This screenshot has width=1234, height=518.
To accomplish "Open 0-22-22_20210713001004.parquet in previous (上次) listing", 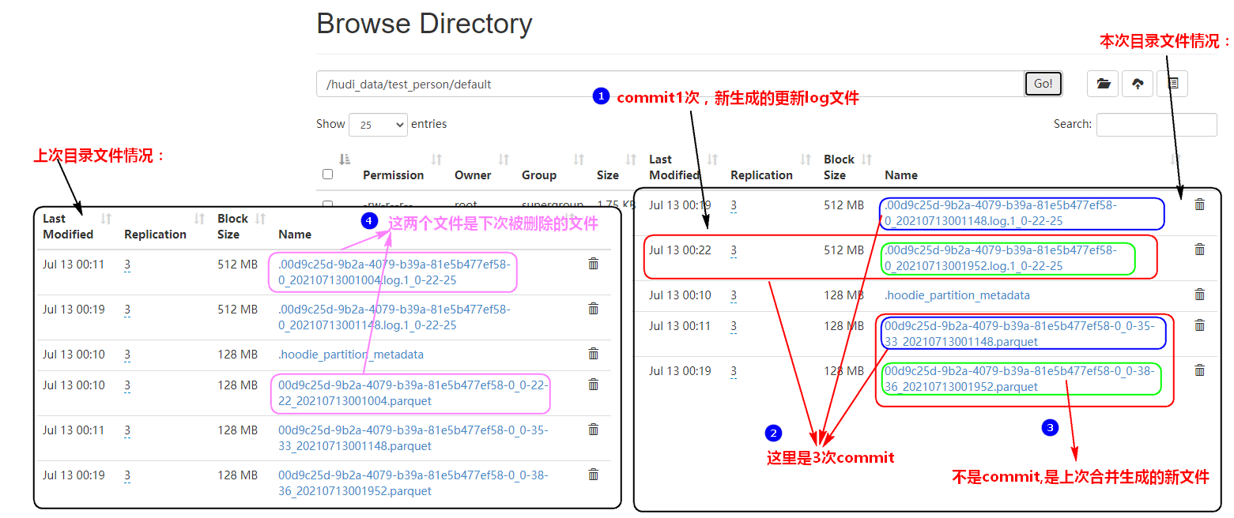I will 413,393.
